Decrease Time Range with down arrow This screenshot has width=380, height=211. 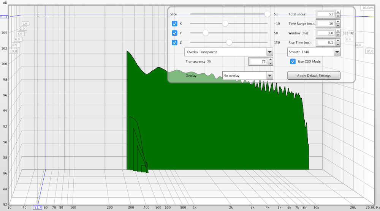(x=338, y=26)
